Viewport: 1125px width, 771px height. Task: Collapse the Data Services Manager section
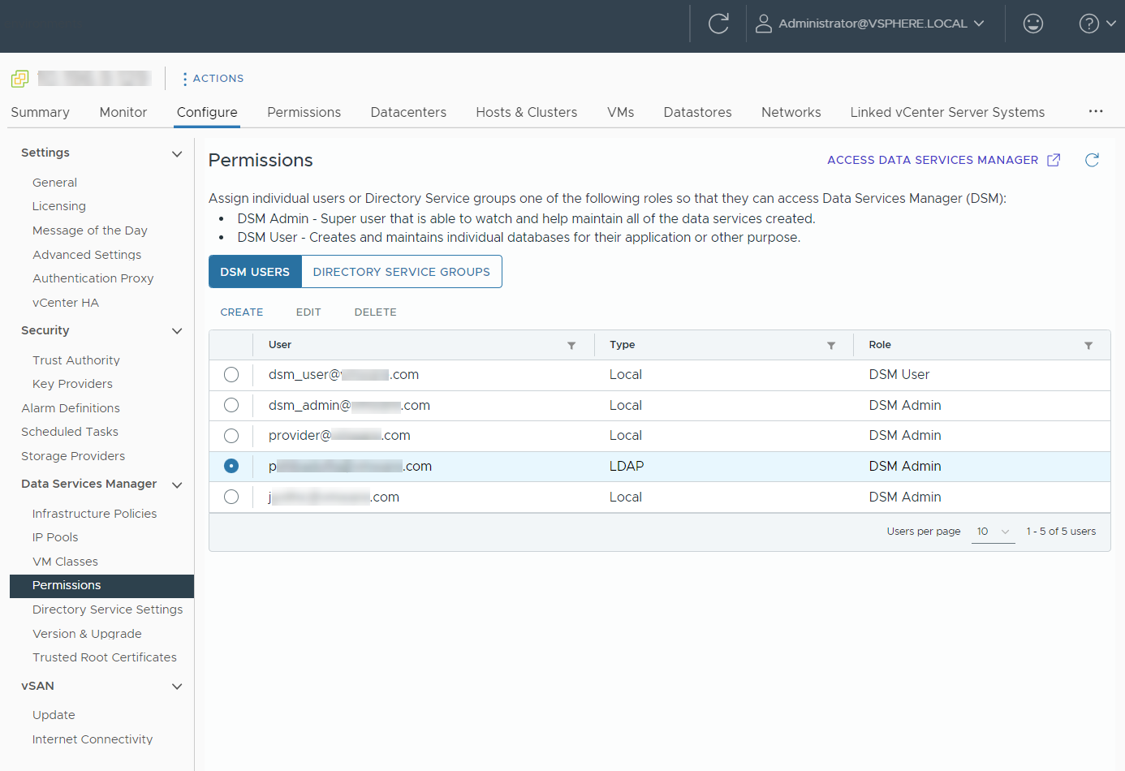tap(177, 485)
